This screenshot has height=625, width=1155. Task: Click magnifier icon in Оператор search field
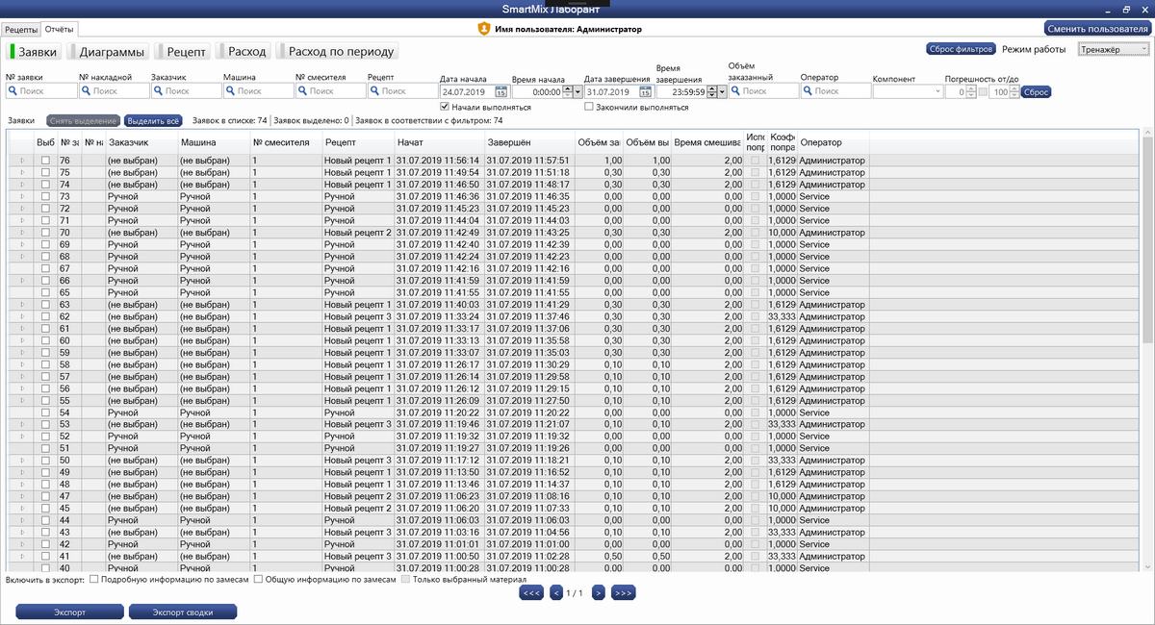click(x=808, y=91)
